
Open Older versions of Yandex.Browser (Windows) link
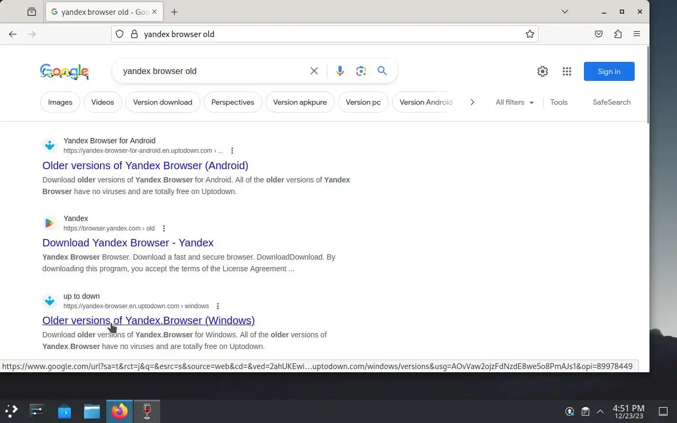(x=149, y=320)
